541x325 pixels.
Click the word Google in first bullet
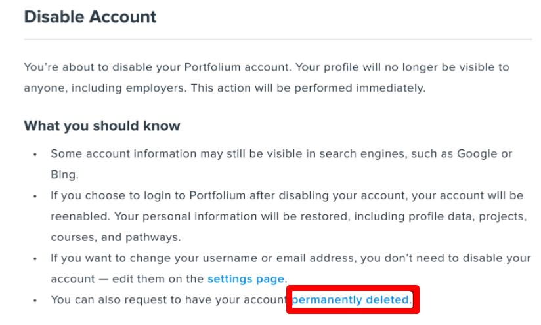[477, 153]
